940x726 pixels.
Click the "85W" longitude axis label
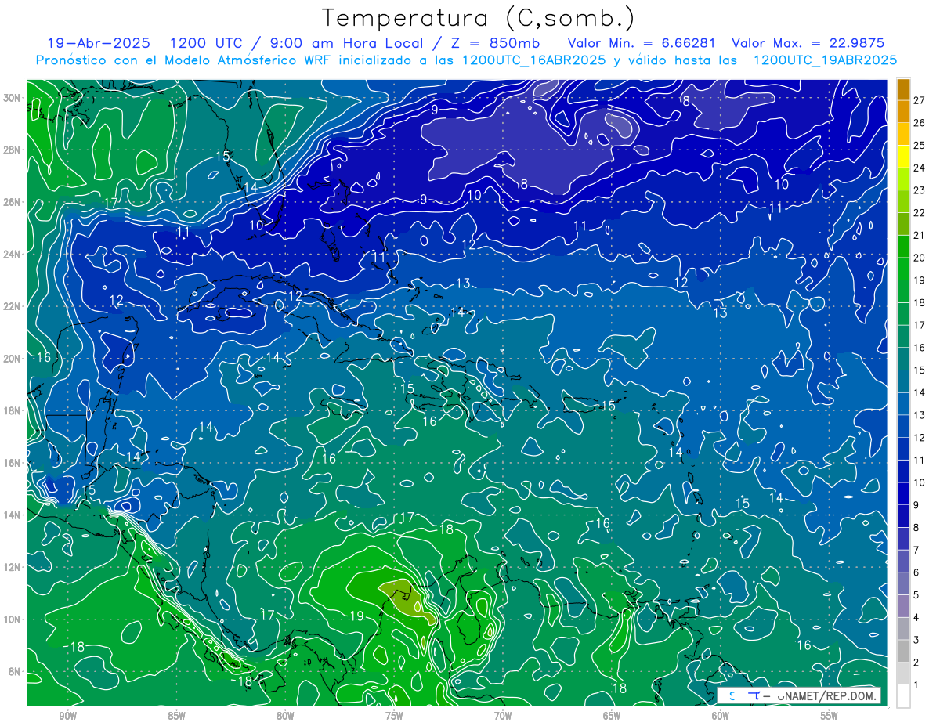point(176,715)
